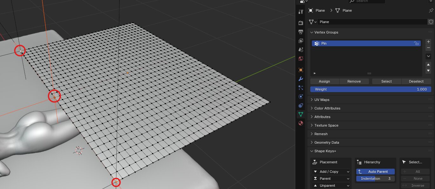Open the Output properties tab
This screenshot has height=189, width=435.
coord(300,32)
